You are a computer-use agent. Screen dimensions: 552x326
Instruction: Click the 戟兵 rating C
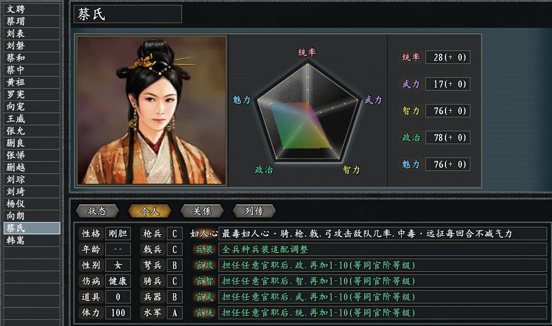(x=174, y=249)
